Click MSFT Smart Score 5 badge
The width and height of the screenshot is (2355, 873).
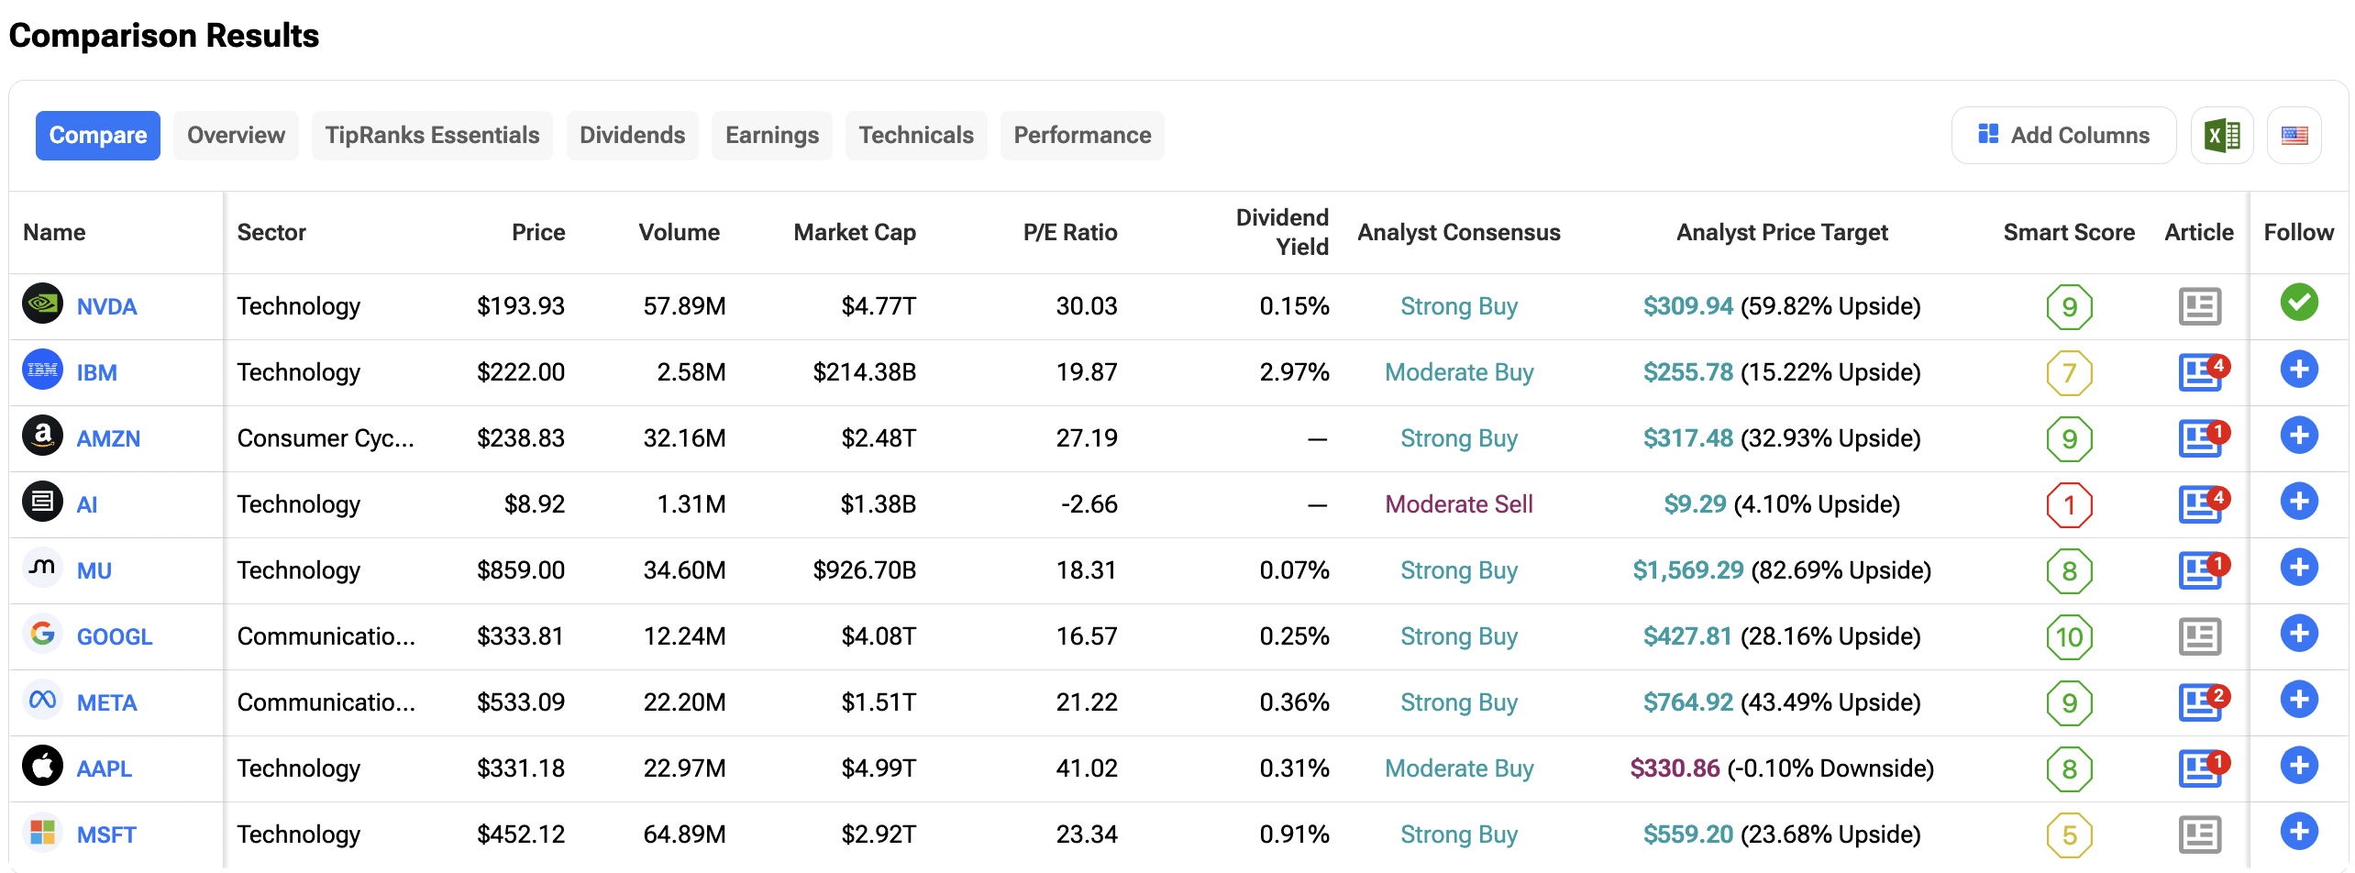(2069, 835)
